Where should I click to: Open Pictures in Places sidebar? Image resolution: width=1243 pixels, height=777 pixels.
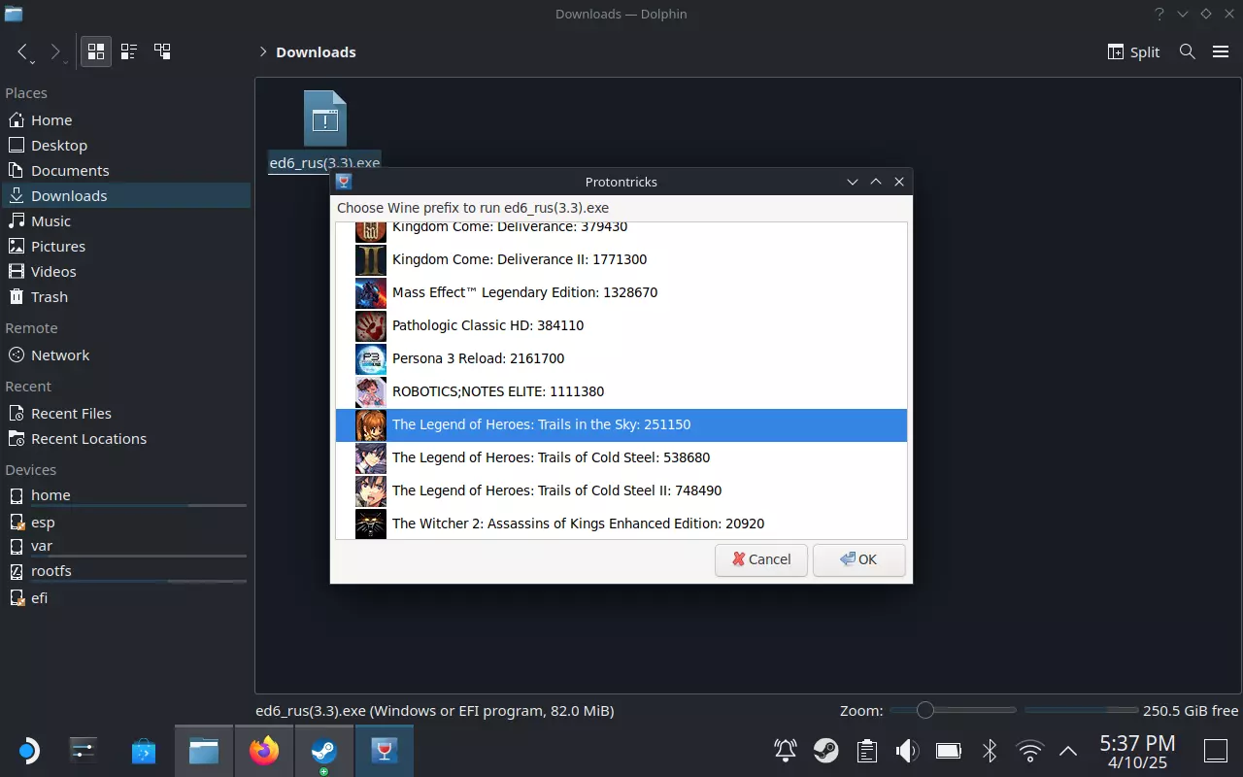click(126, 247)
